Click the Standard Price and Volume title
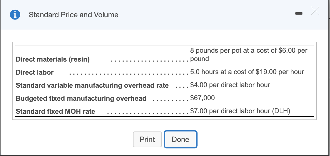Viewport: 330px width, 156px height. (x=73, y=15)
